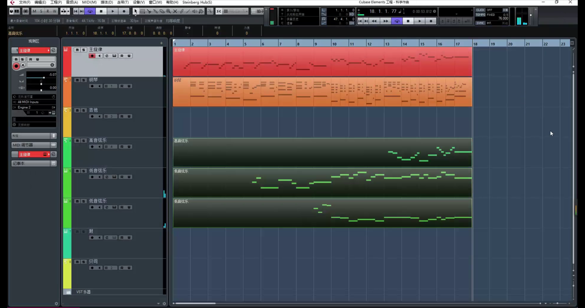Open inspector settings gear icon
The image size is (585, 308).
56,303
